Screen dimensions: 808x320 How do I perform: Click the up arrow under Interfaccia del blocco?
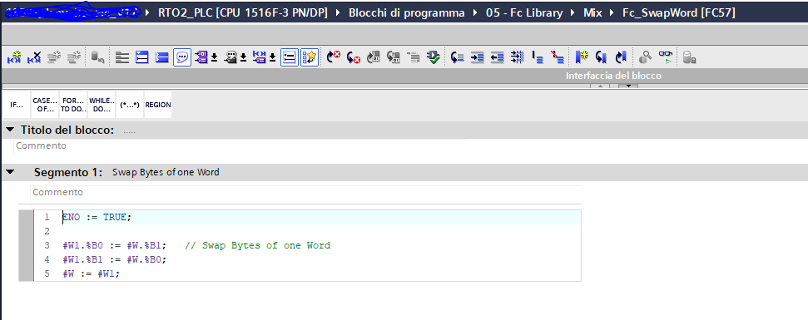click(600, 86)
